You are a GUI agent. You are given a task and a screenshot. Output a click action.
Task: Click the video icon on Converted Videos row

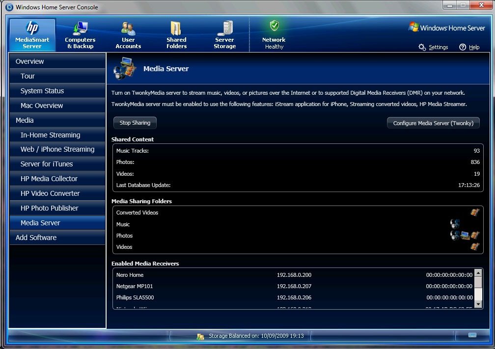click(475, 213)
